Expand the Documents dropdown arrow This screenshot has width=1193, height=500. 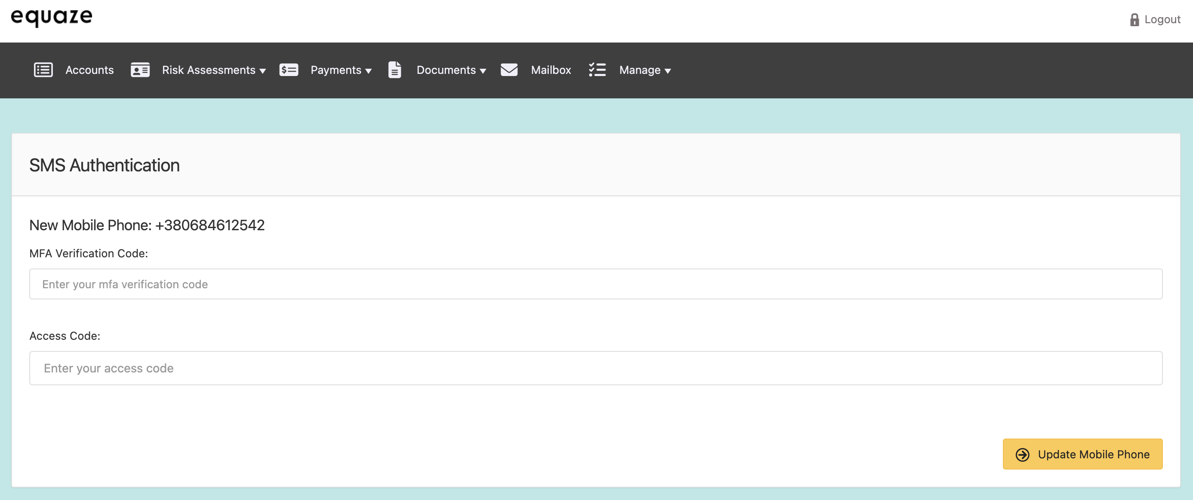pos(483,71)
